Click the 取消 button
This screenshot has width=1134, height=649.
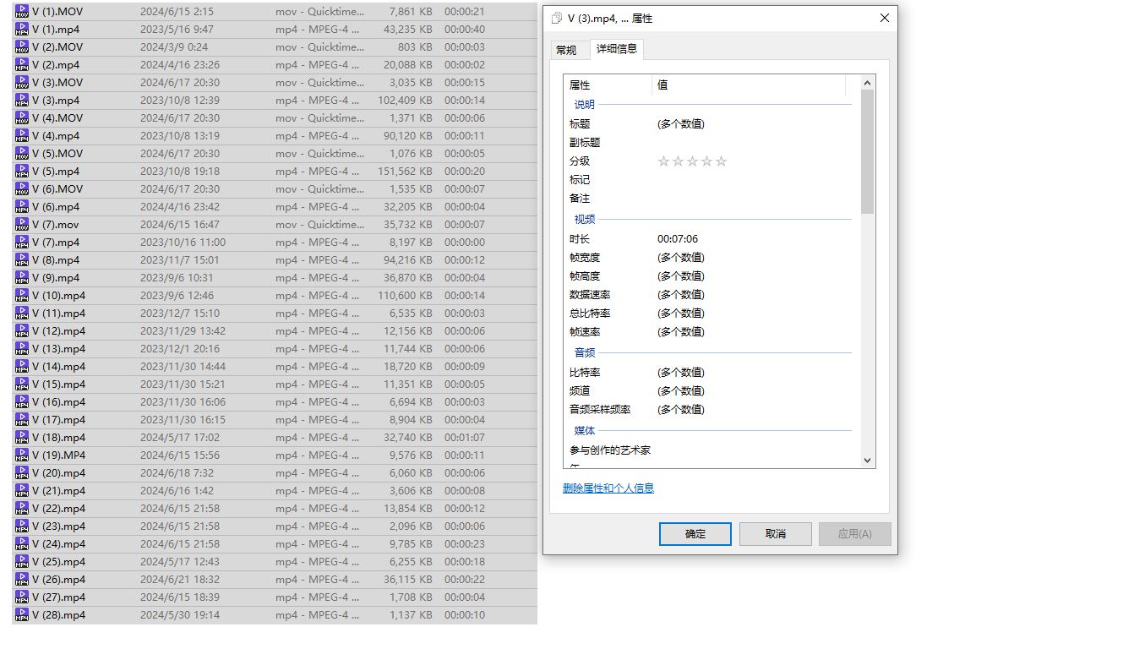pos(775,534)
